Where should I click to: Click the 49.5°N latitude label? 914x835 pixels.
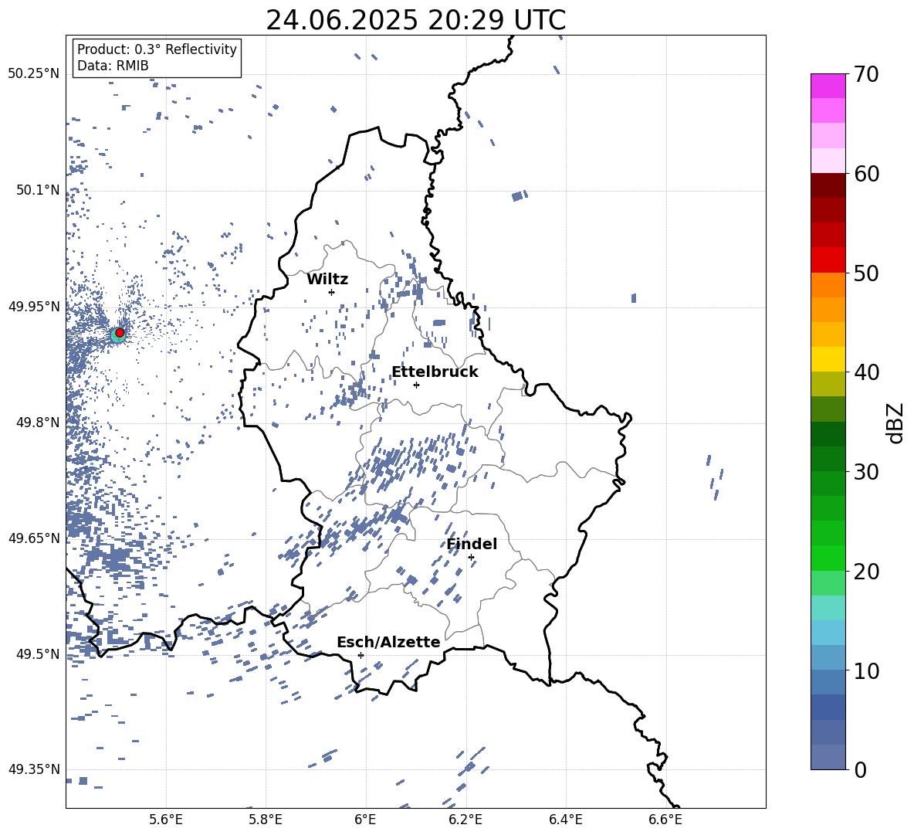pyautogui.click(x=37, y=653)
